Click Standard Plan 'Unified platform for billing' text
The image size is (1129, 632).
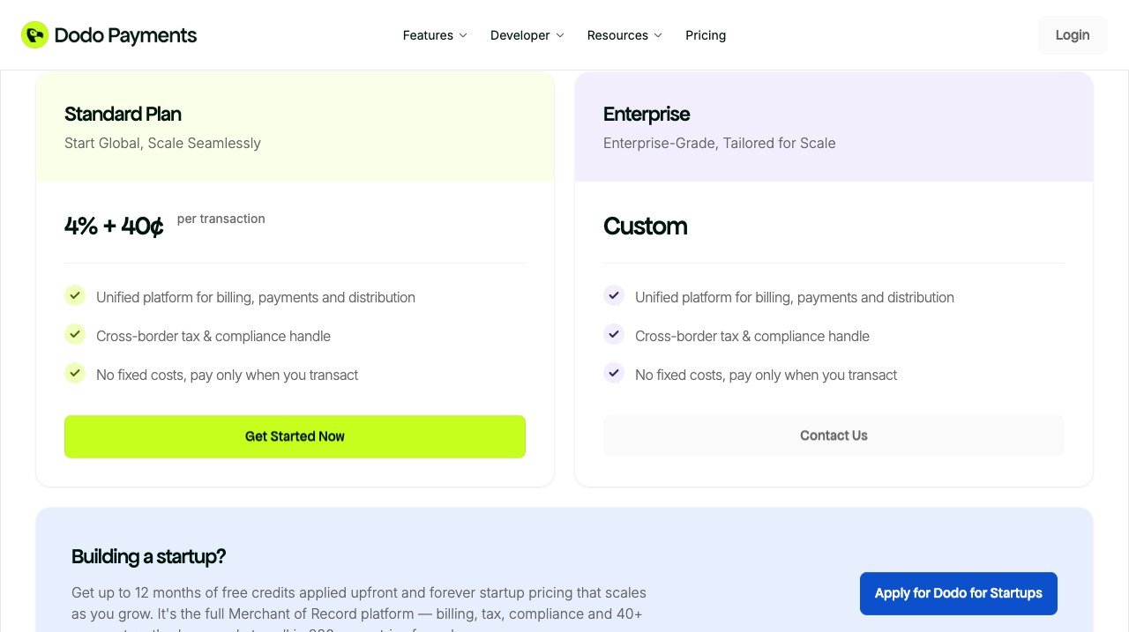click(x=256, y=297)
